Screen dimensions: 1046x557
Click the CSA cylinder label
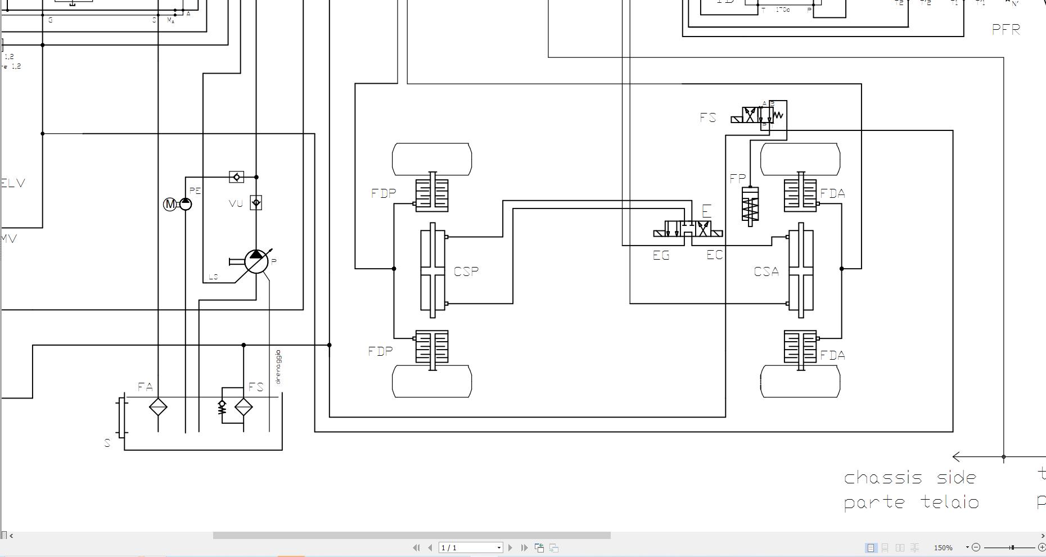pyautogui.click(x=767, y=272)
